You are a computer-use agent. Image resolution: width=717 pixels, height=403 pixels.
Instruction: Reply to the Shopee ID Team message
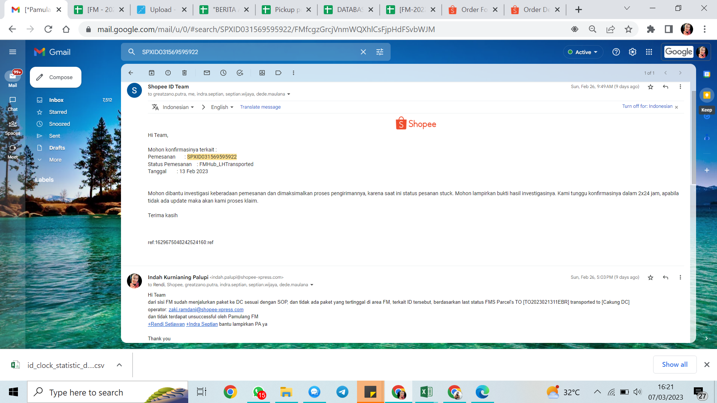[x=665, y=87]
